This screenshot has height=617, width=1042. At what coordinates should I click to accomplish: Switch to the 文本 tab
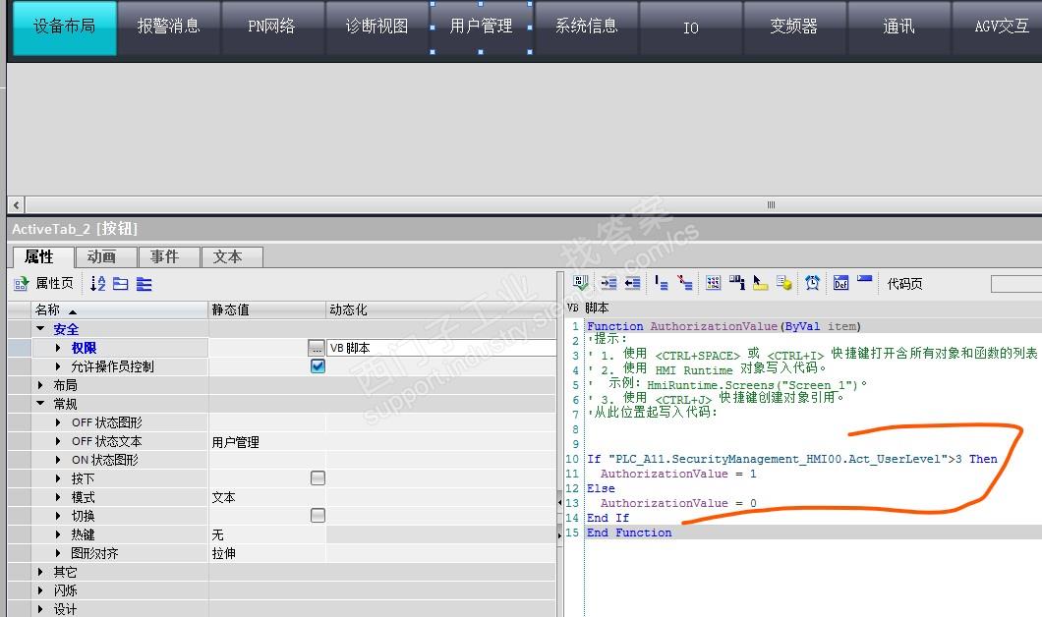[x=232, y=257]
